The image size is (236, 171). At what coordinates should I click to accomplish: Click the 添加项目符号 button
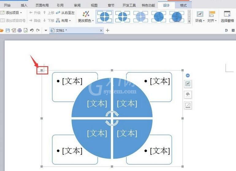(13, 20)
